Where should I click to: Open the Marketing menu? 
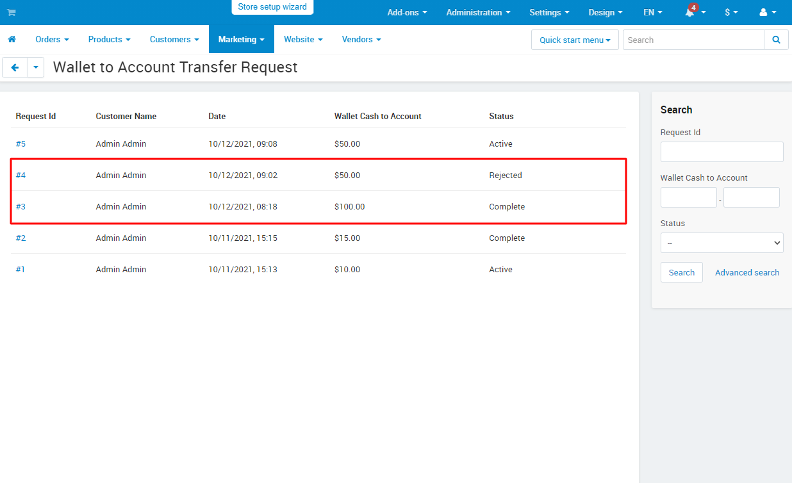242,39
